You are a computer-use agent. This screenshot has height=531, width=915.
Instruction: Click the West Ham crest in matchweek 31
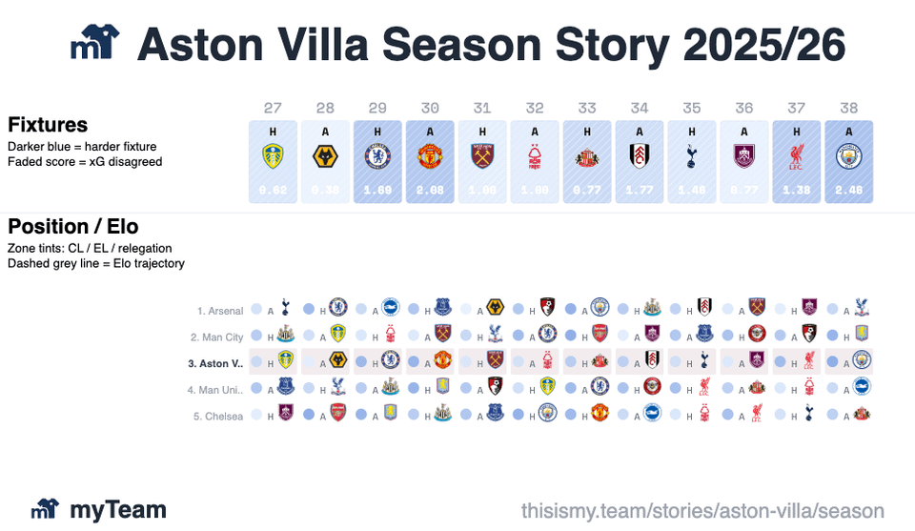click(482, 157)
